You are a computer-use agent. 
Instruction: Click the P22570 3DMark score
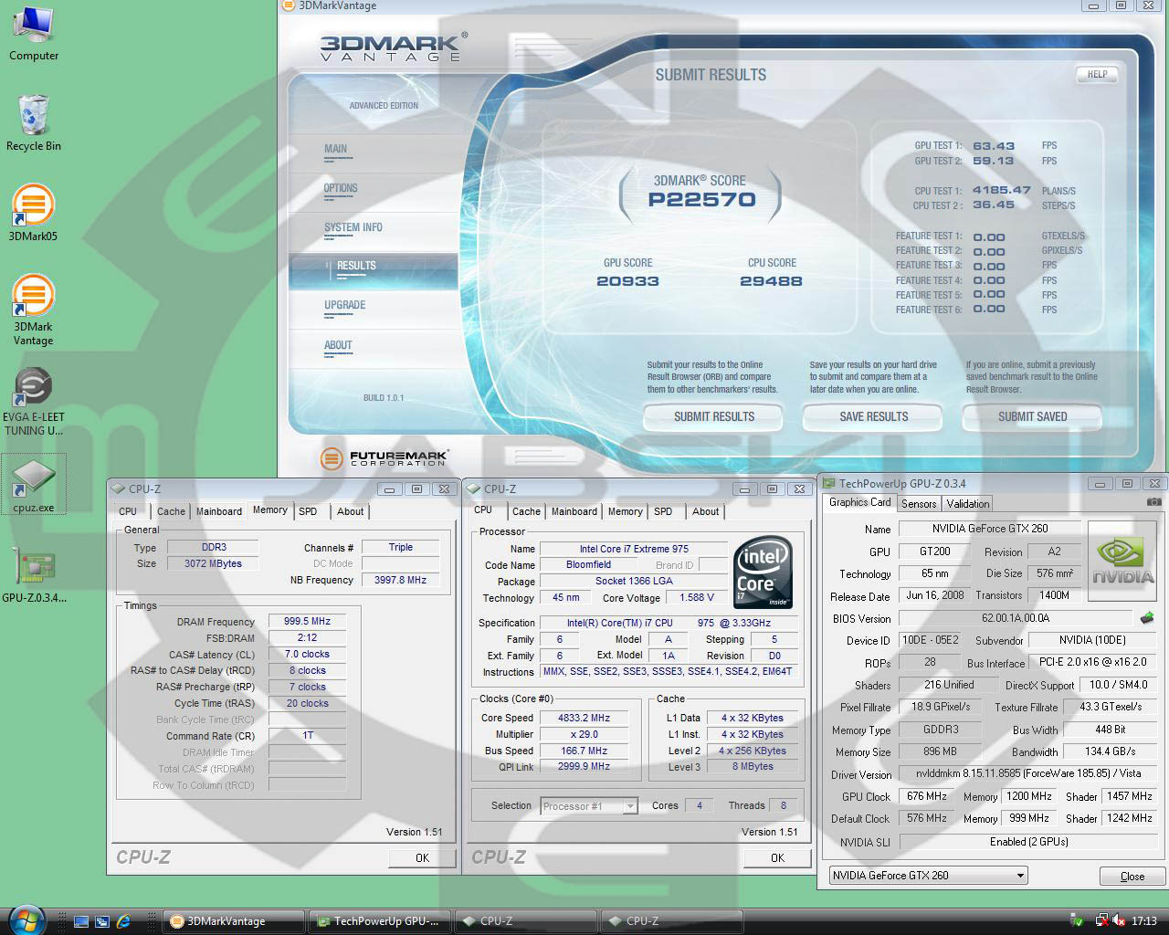701,199
